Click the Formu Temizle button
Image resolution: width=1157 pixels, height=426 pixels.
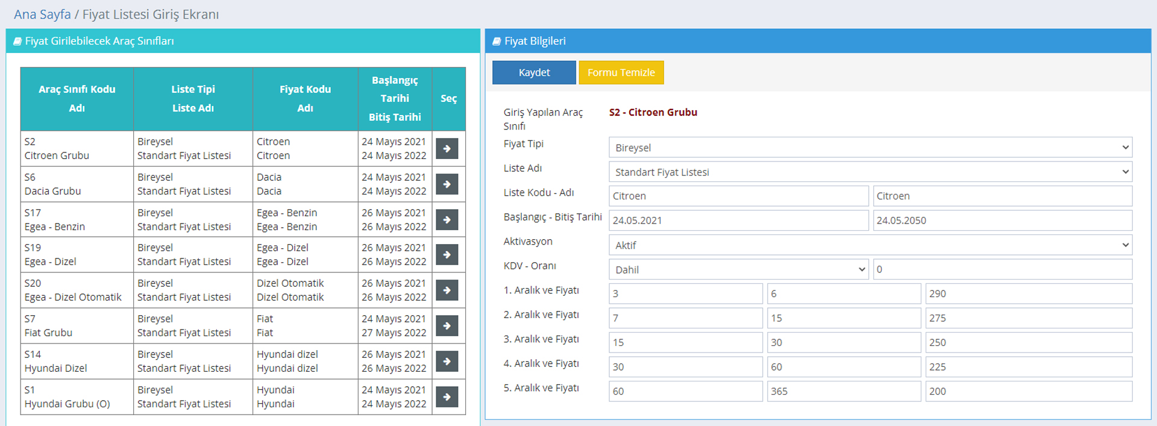point(621,72)
